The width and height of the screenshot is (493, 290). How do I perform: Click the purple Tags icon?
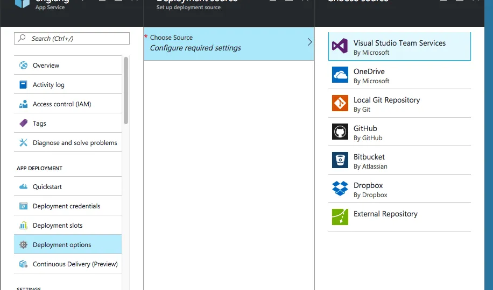23,124
